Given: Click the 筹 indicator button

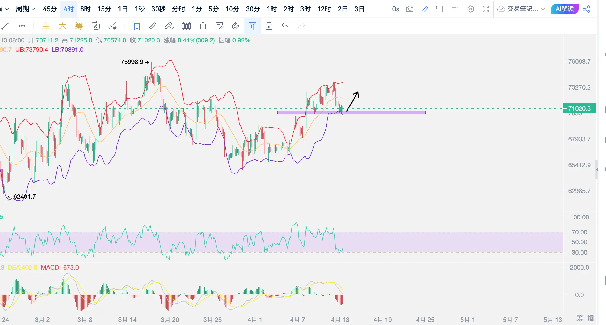Looking at the screenshot, I should 79,26.
